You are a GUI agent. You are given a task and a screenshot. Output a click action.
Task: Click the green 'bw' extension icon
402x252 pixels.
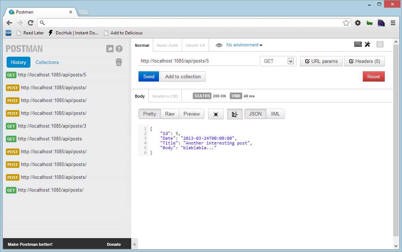(369, 23)
